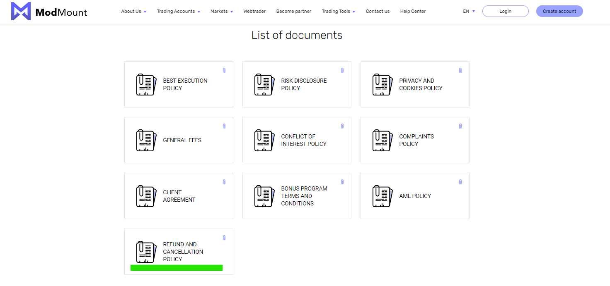
Task: Click the Login button
Action: (x=506, y=11)
